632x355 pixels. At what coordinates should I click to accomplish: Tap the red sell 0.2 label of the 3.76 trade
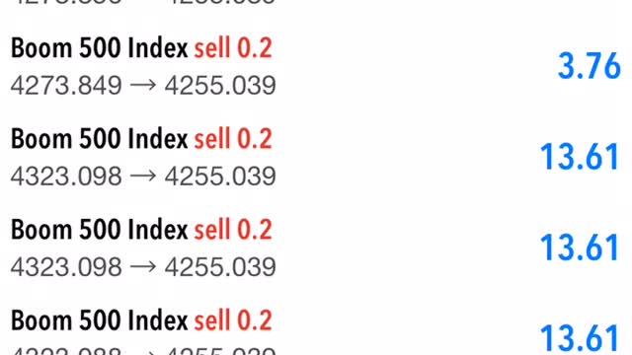point(233,48)
